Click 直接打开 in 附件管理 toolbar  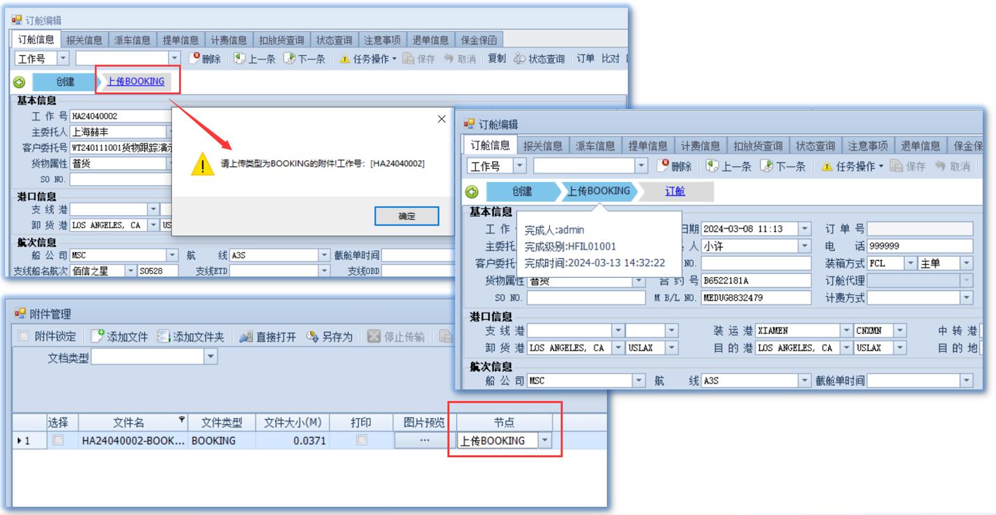coord(268,337)
